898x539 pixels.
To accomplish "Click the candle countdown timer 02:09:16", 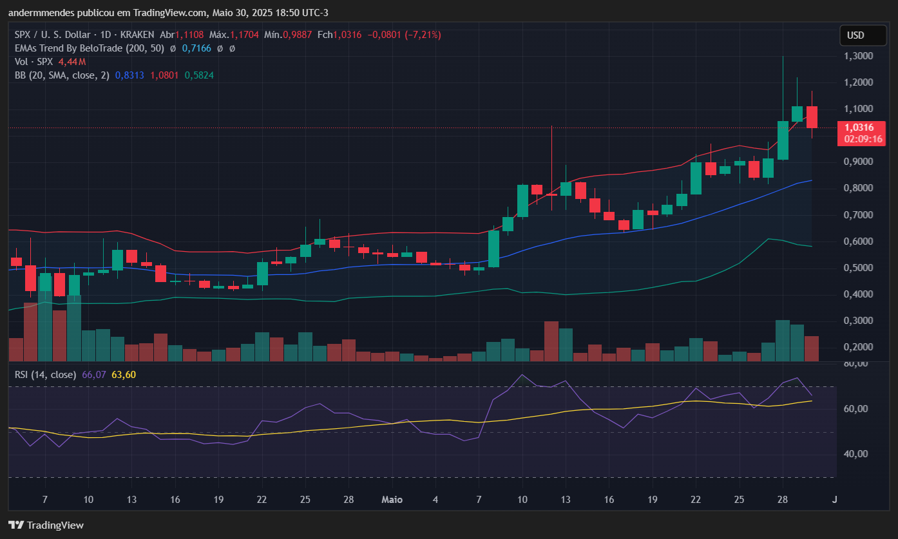I will (x=860, y=138).
